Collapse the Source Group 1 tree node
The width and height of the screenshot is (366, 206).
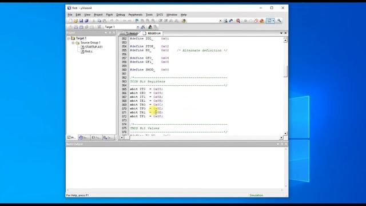[x=73, y=43]
